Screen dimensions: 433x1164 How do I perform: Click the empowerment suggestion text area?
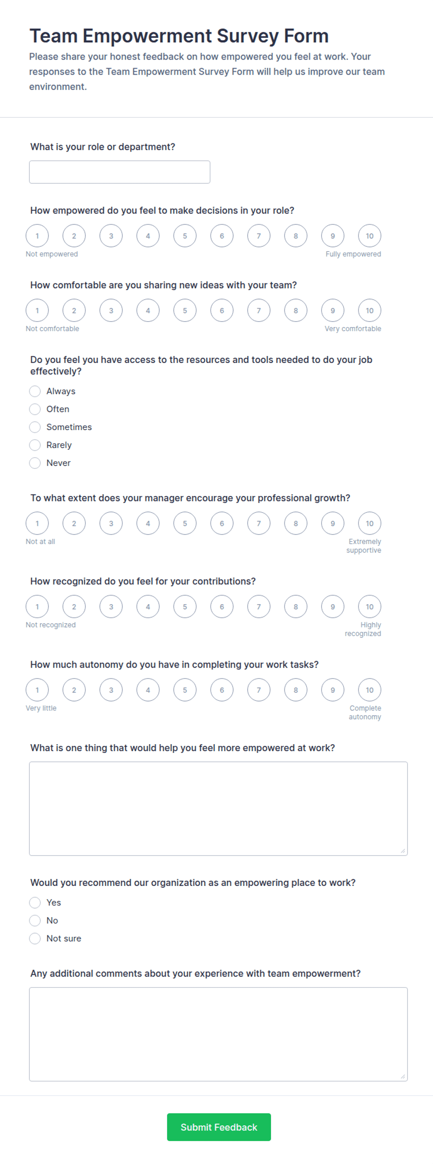pyautogui.click(x=218, y=809)
